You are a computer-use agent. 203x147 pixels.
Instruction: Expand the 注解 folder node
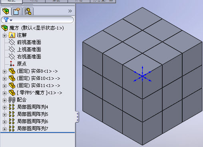click(x=4, y=36)
